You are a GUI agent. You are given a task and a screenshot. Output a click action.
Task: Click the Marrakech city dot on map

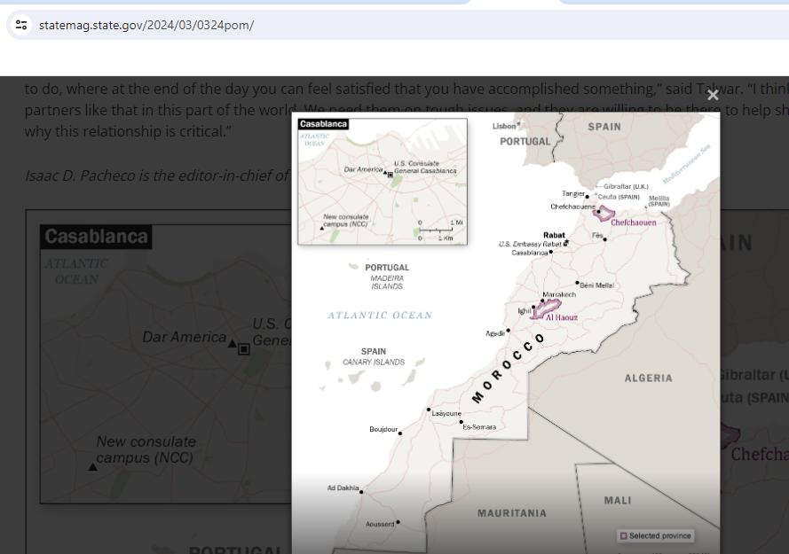click(544, 301)
